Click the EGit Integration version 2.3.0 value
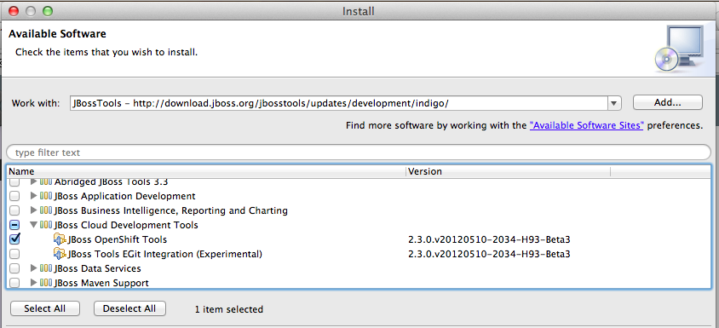 pyautogui.click(x=489, y=254)
